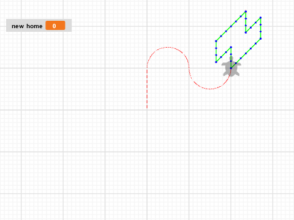This screenshot has height=220, width=294.
Task: Click the bottom-left blue corner of green outline
Action: click(216, 62)
